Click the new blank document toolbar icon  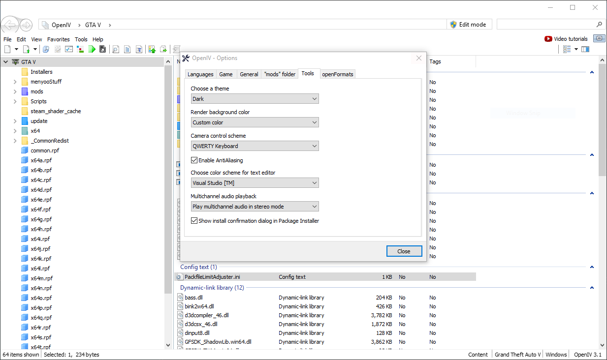(7, 49)
